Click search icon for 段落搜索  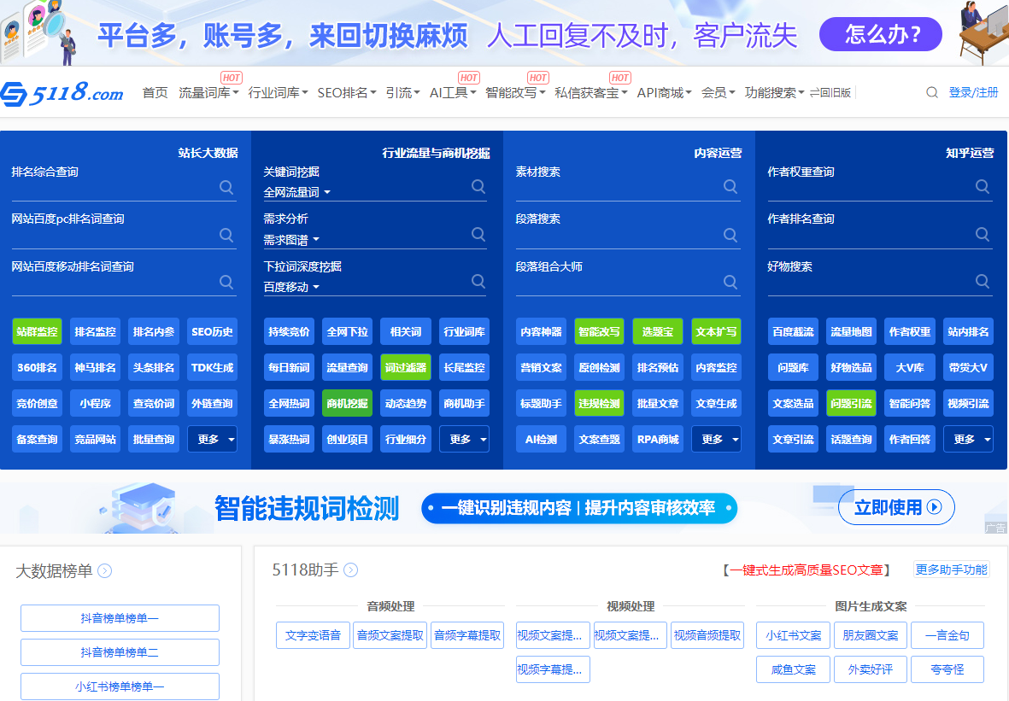pyautogui.click(x=730, y=235)
